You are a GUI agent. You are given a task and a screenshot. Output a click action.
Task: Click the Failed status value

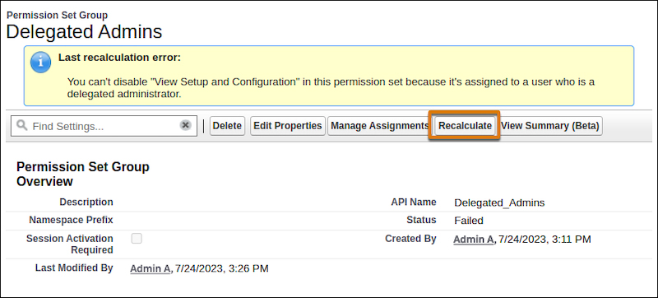(x=469, y=221)
